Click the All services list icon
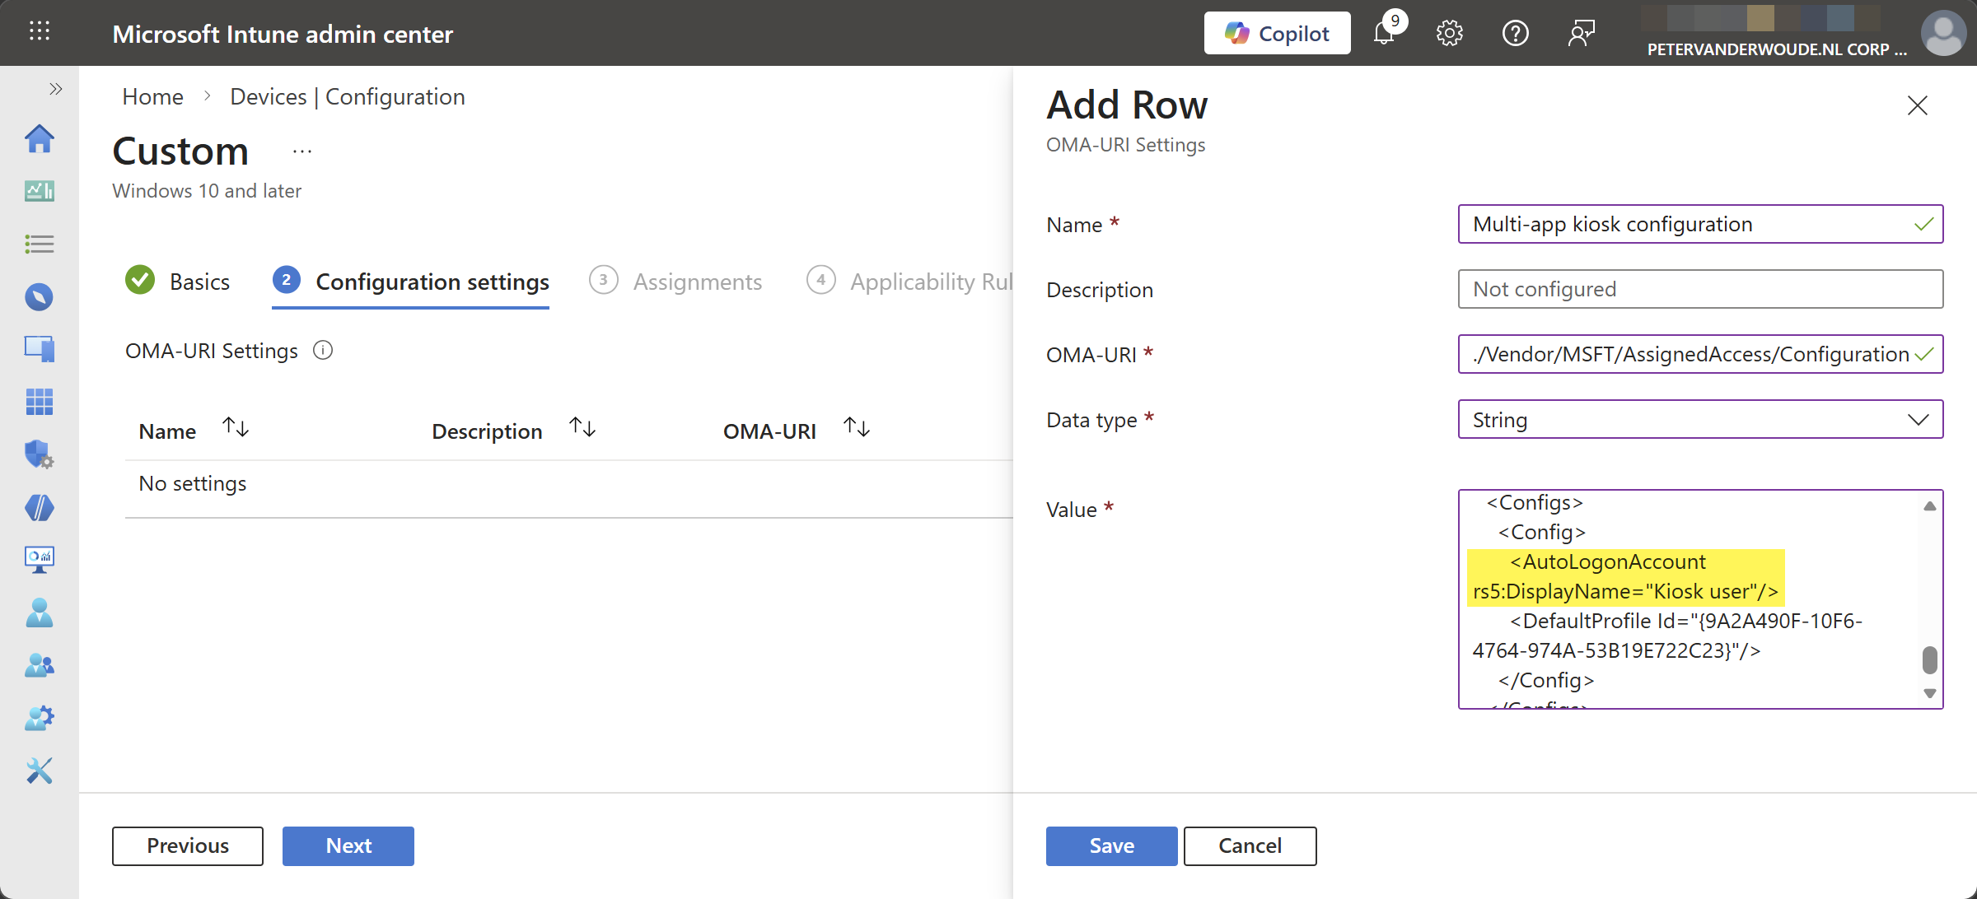Viewport: 1977px width, 899px height. pyautogui.click(x=39, y=244)
